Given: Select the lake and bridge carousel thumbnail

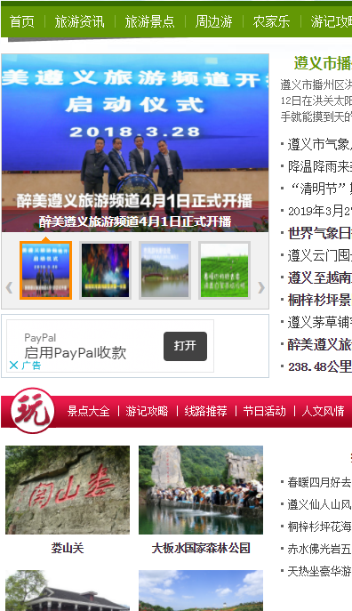Looking at the screenshot, I should (x=164, y=270).
